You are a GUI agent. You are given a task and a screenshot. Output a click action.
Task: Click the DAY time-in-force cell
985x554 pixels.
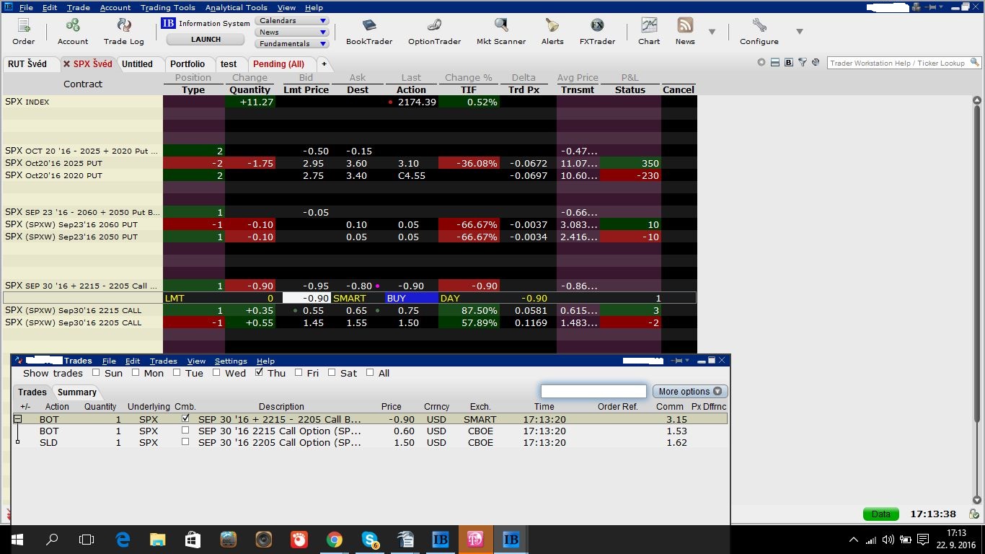coord(469,298)
